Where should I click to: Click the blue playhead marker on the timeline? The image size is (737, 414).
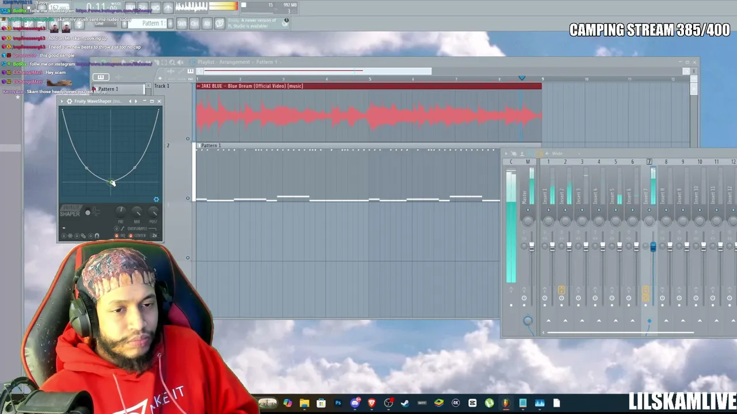[x=522, y=78]
